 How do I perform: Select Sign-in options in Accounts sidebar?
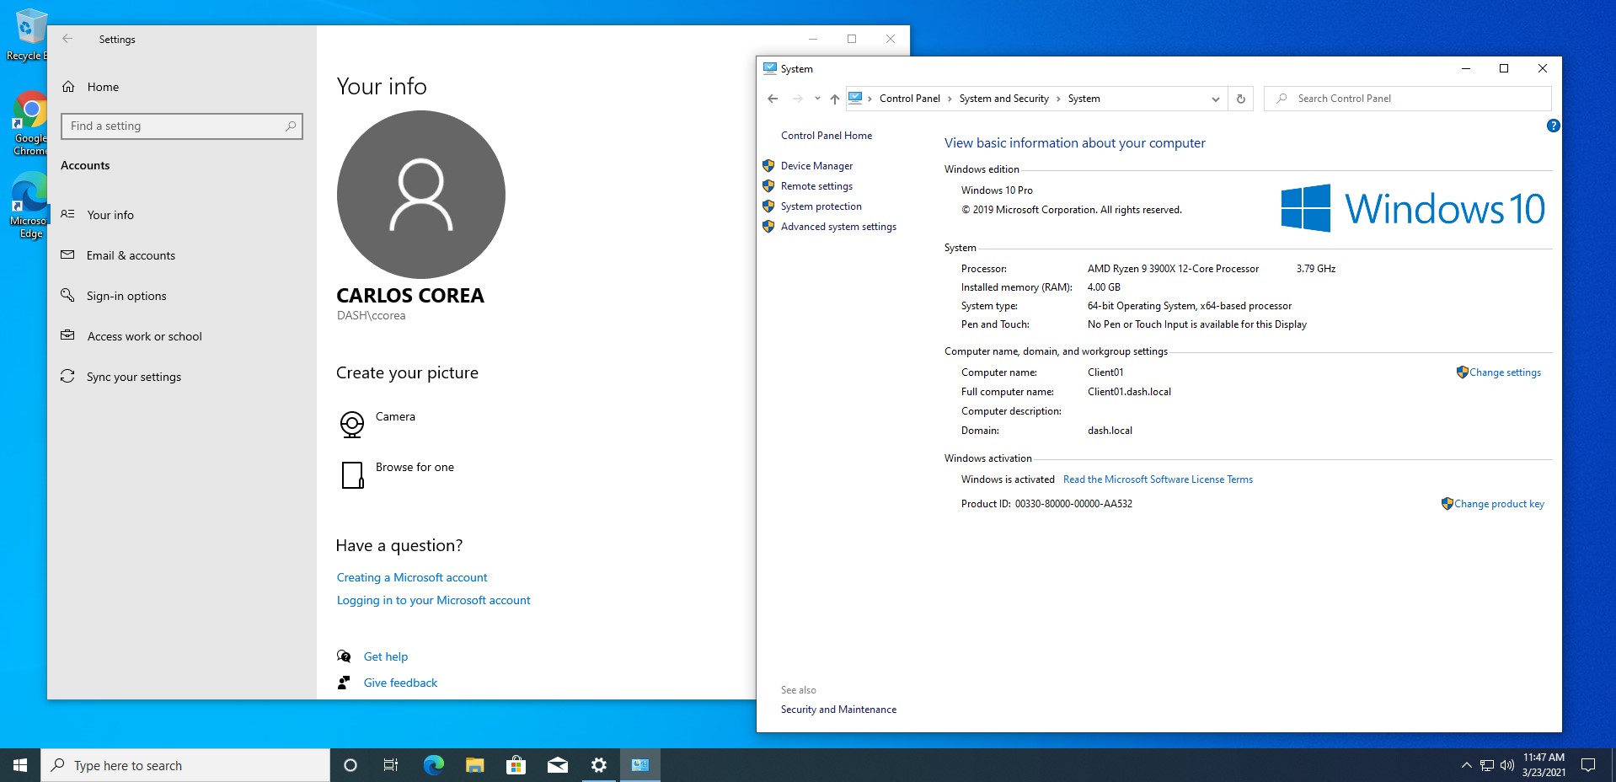[126, 296]
